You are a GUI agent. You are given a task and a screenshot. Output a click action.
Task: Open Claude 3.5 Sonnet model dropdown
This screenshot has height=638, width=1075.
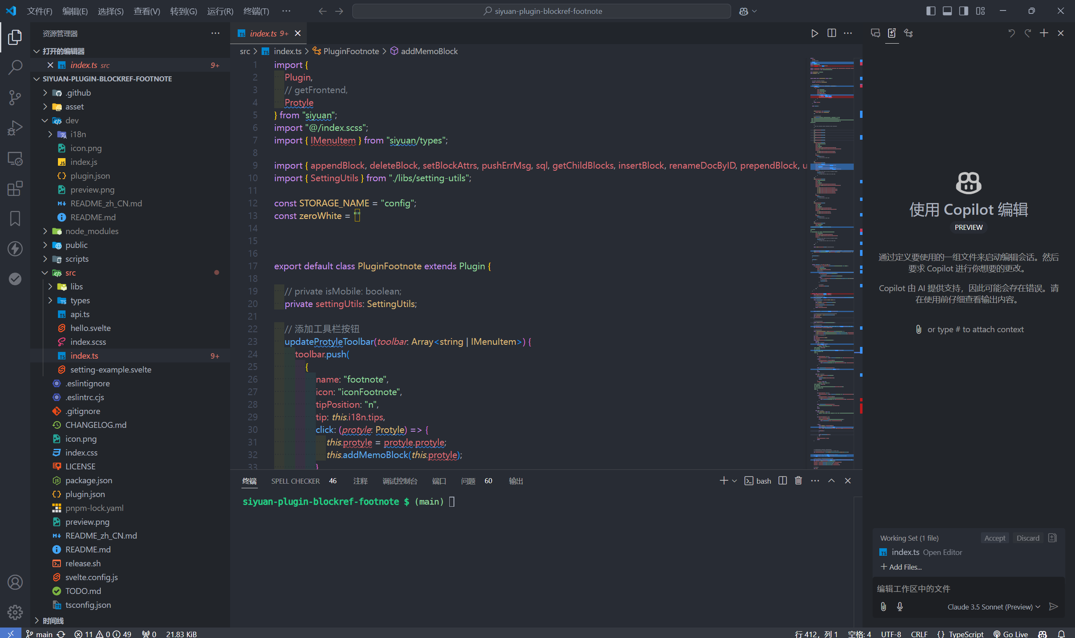coord(993,607)
